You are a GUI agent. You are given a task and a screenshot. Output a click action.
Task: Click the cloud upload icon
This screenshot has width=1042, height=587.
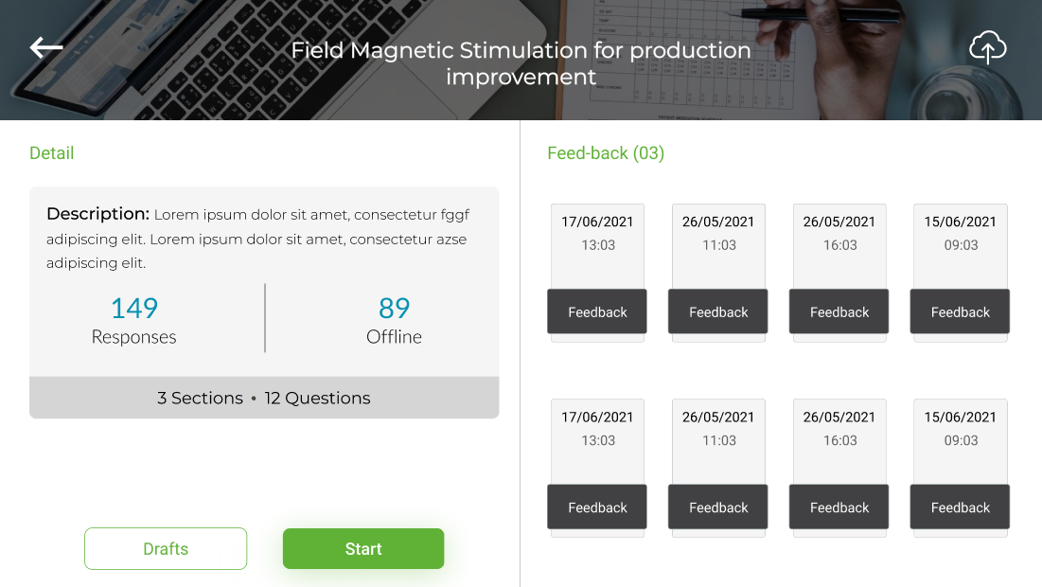point(987,47)
